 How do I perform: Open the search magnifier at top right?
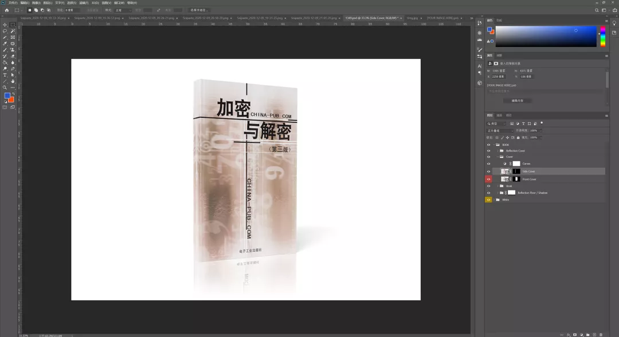click(597, 10)
